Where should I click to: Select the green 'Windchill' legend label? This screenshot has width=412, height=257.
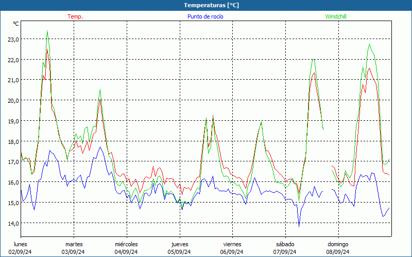[336, 16]
